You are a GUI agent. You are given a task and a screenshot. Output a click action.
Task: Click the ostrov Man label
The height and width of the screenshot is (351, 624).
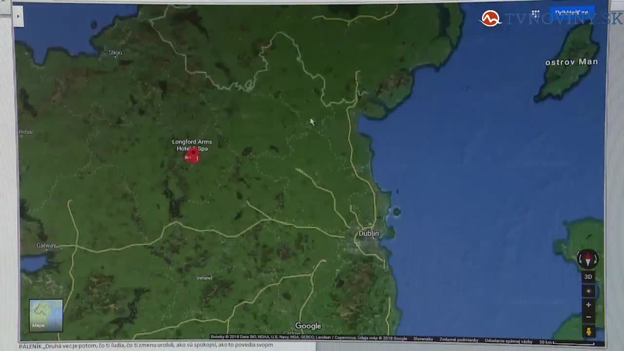click(571, 62)
